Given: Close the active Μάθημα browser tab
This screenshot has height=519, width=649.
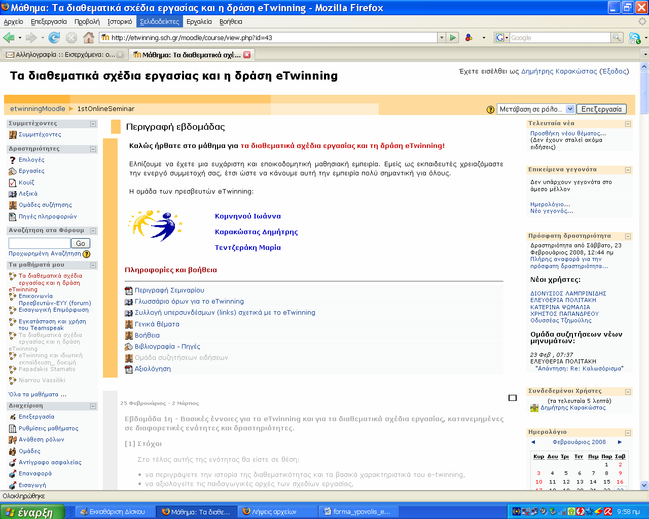Looking at the screenshot, I should (247, 55).
